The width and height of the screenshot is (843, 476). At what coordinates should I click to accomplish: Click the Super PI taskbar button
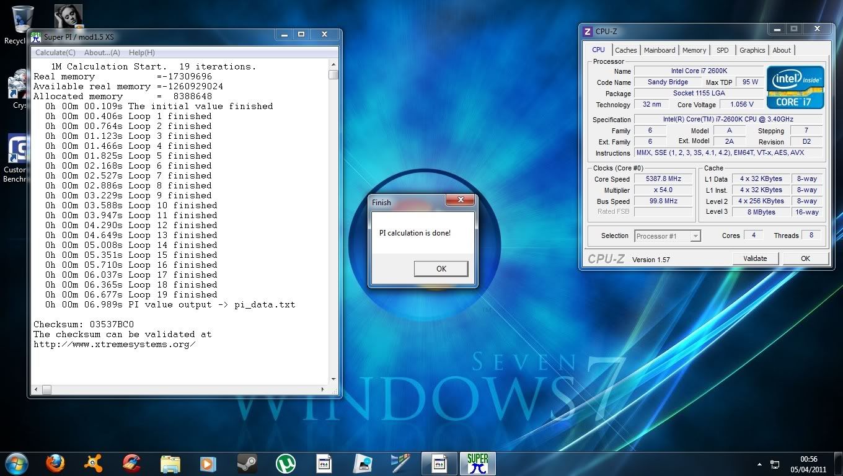tap(478, 463)
